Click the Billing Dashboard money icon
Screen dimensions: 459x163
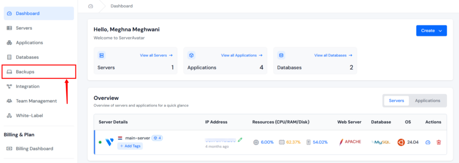[x=9, y=149]
